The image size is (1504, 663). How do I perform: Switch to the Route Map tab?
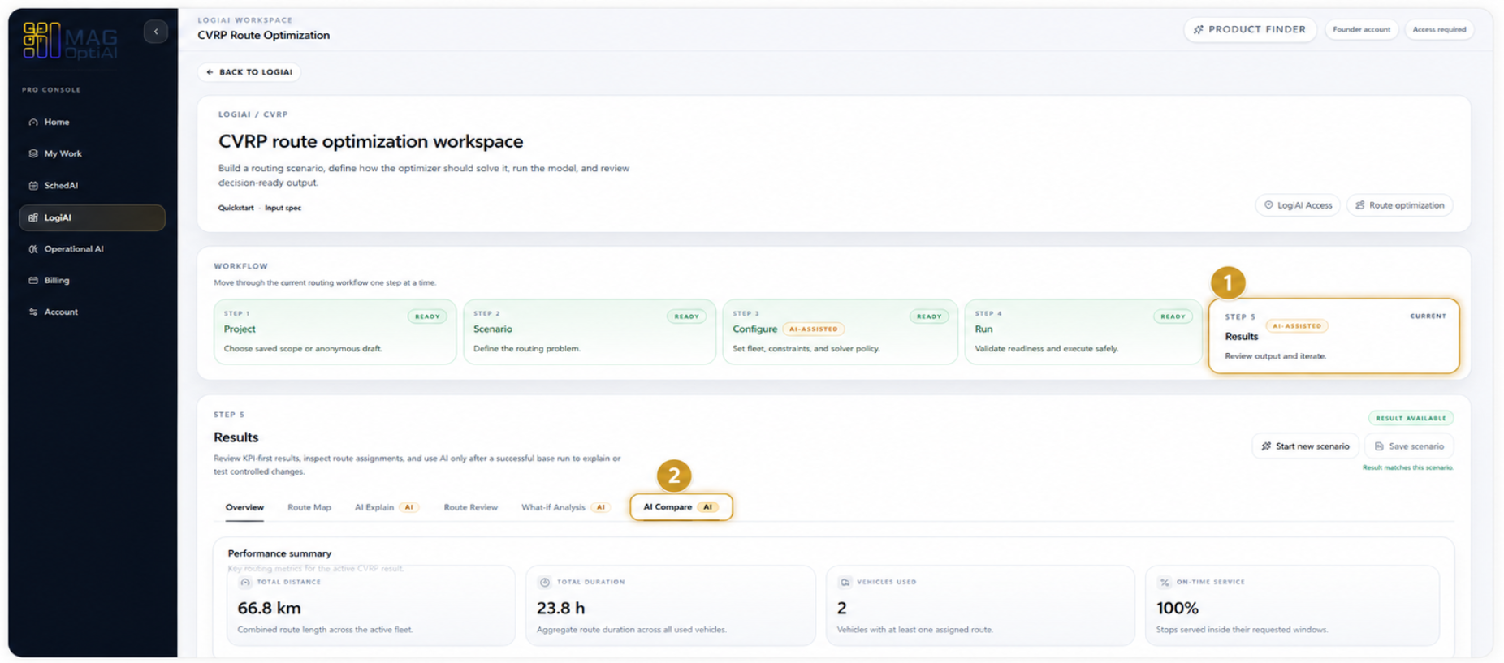point(309,507)
